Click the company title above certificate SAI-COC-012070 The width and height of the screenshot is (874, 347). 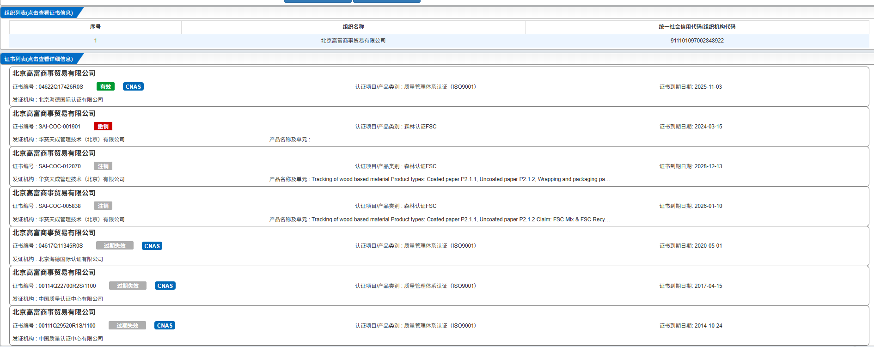(54, 153)
